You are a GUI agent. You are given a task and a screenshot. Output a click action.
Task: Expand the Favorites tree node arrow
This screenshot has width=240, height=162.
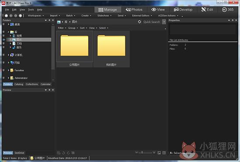8,70
